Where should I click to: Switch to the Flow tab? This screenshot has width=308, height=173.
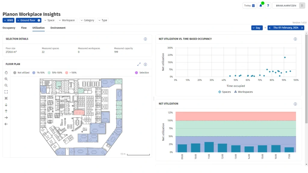coord(24,28)
